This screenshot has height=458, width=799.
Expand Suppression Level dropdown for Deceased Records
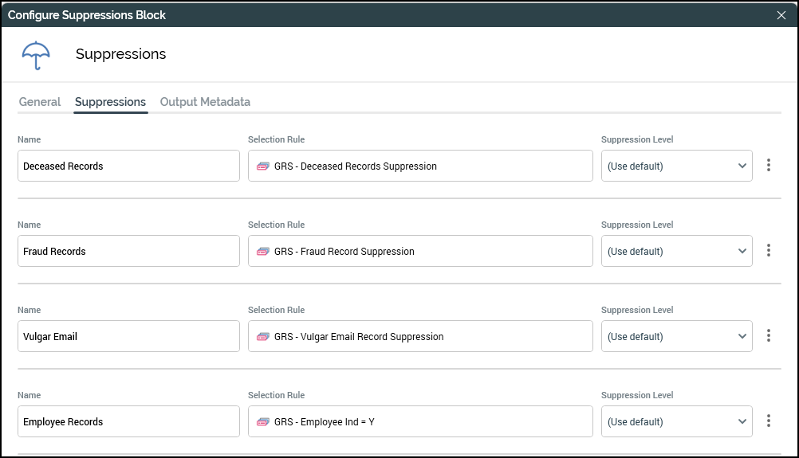click(x=676, y=166)
